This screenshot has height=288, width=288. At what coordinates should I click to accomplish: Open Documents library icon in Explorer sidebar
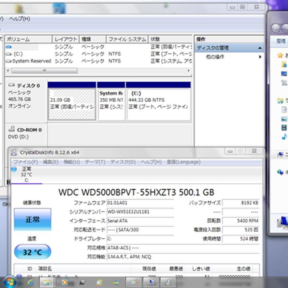tap(284, 110)
